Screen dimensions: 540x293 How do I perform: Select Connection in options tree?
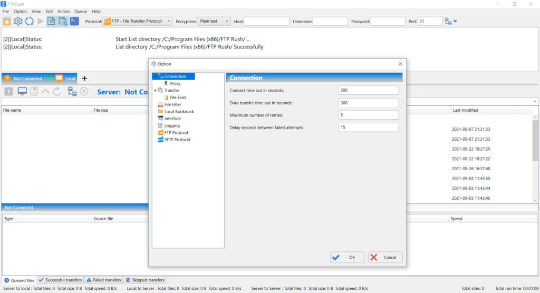[x=175, y=76]
